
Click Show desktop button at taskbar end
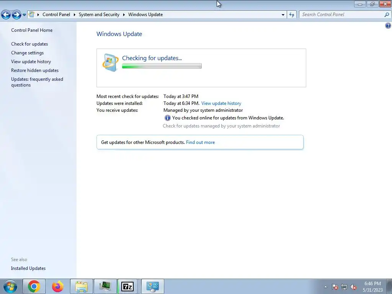[389, 286]
